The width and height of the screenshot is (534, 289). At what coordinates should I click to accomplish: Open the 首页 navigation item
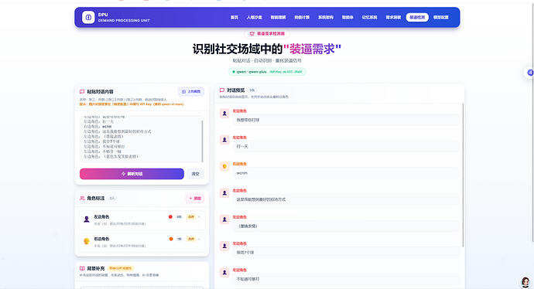234,17
